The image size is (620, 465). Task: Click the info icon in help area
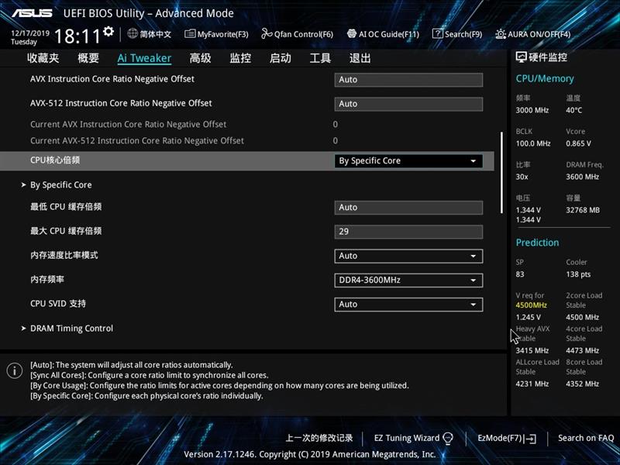point(15,370)
